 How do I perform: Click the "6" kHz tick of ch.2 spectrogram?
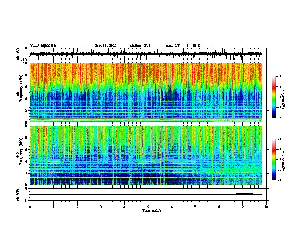coord(27,150)
